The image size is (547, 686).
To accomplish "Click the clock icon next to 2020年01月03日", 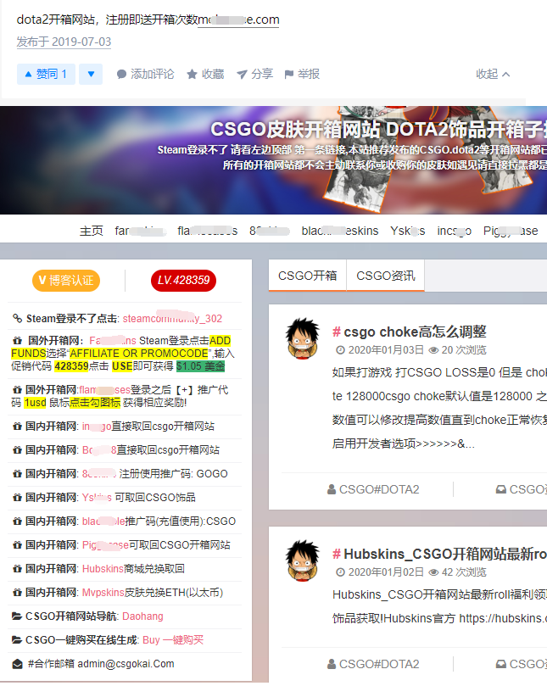I will tap(340, 350).
